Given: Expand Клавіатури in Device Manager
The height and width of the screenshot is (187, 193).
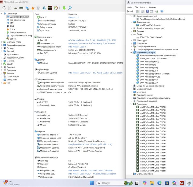Looking at the screenshot, I should (x=131, y=40).
